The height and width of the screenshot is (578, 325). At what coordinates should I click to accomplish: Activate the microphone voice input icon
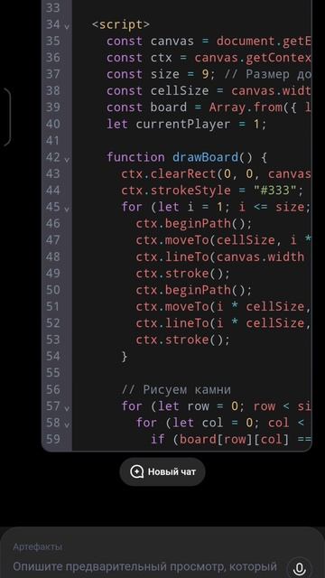click(299, 567)
